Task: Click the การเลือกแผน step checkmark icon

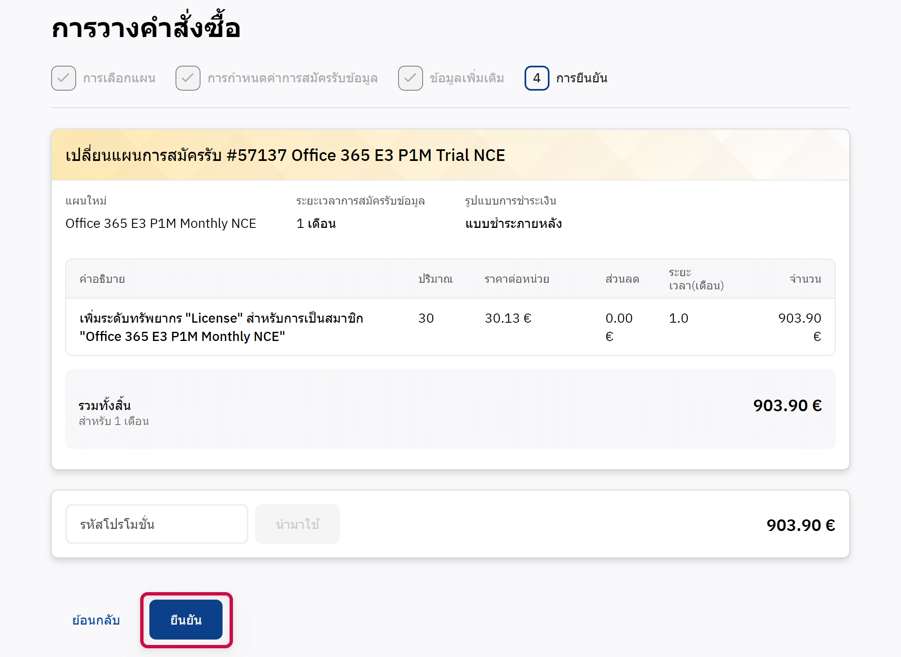Action: pos(64,78)
